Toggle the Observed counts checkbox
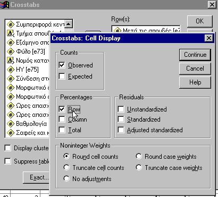The width and height of the screenshot is (218, 197). coord(62,65)
